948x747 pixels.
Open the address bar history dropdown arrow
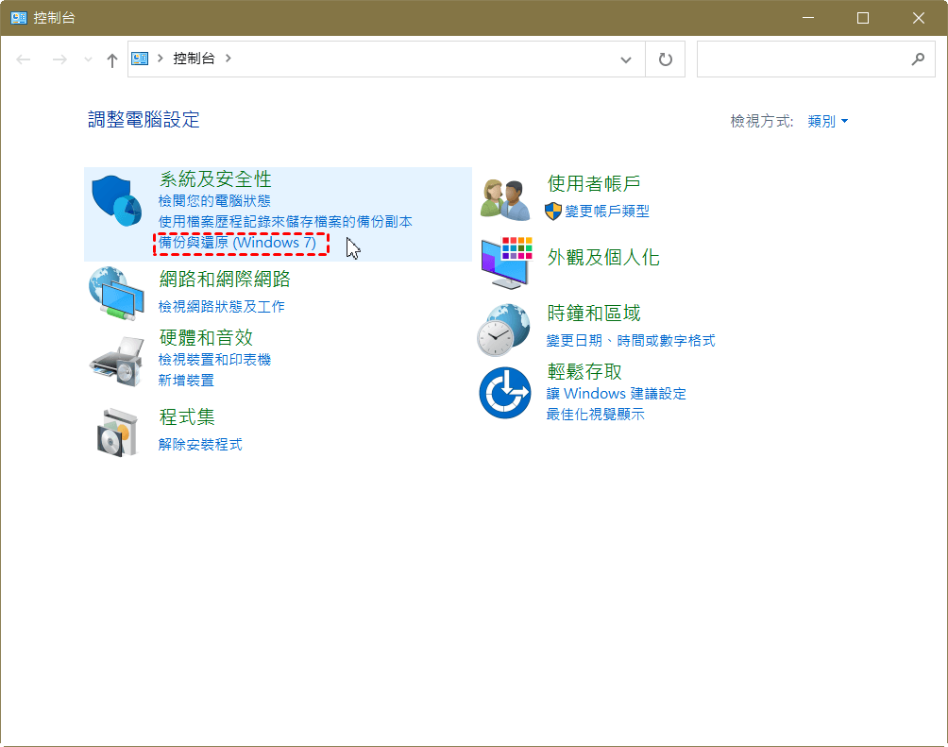[625, 59]
